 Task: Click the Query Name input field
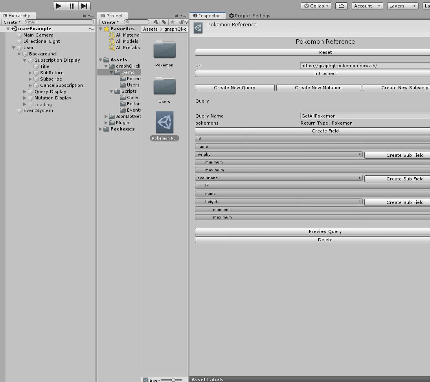pos(365,116)
